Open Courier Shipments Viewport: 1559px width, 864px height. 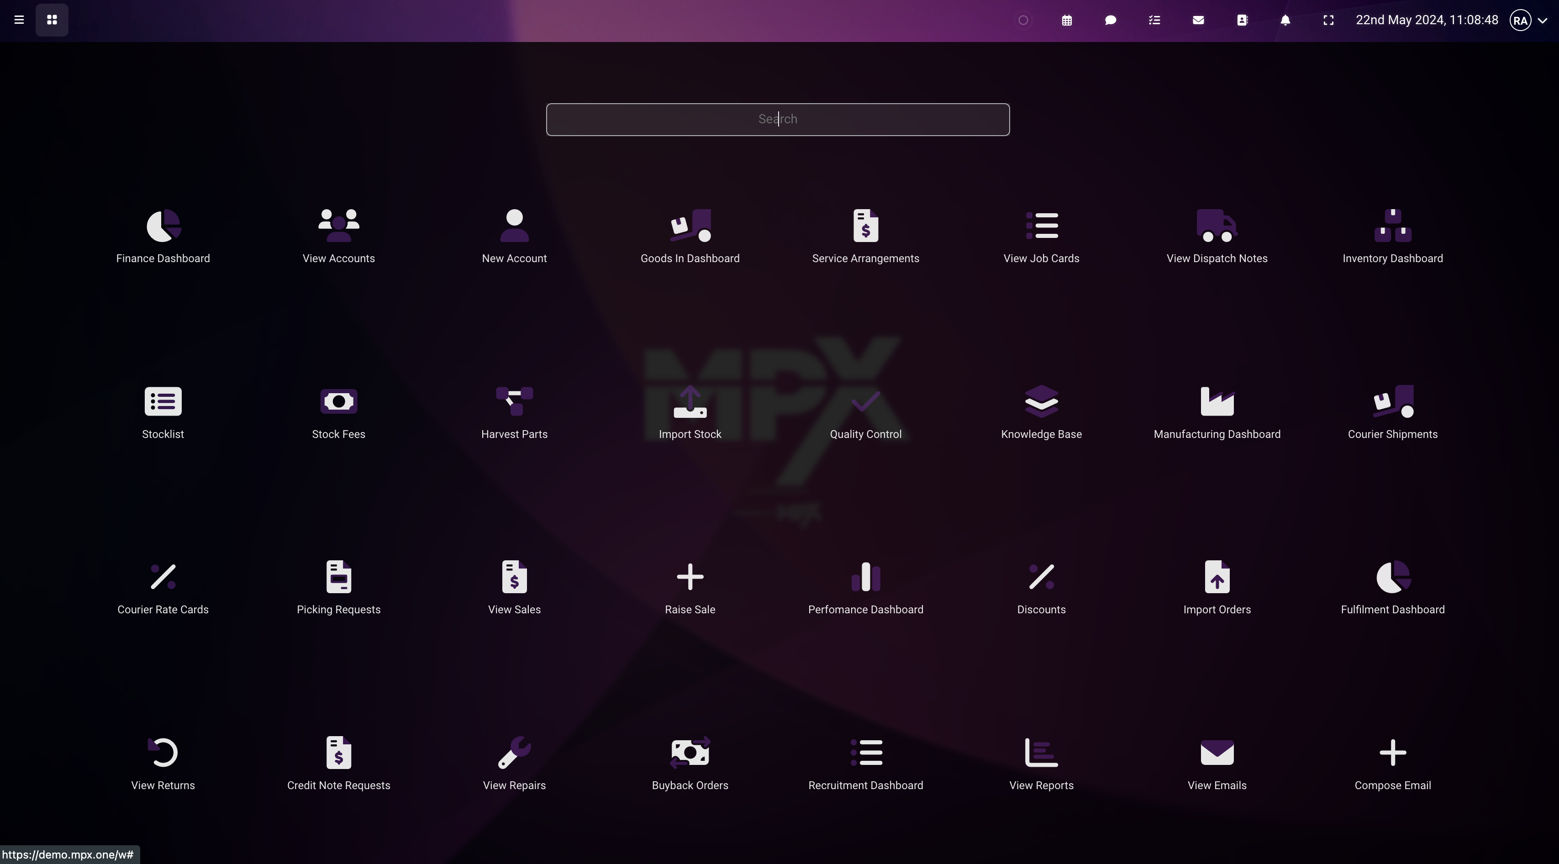click(1392, 411)
